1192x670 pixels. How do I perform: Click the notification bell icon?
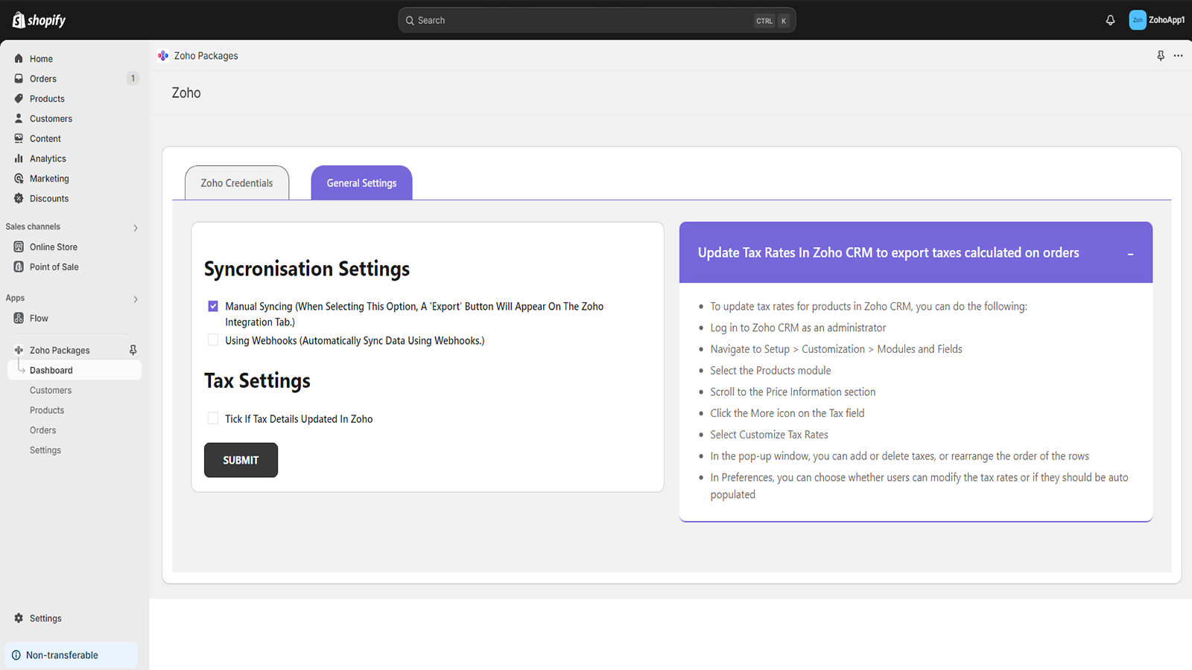pos(1110,20)
